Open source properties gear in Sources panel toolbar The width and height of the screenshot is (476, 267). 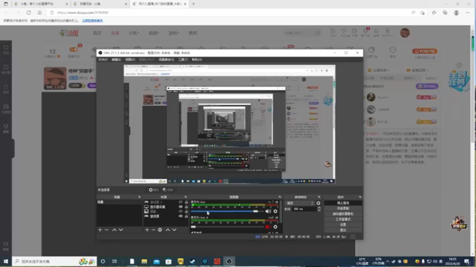click(x=160, y=230)
